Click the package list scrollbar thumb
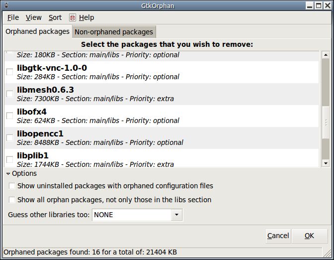The image size is (334, 260). coord(326,123)
